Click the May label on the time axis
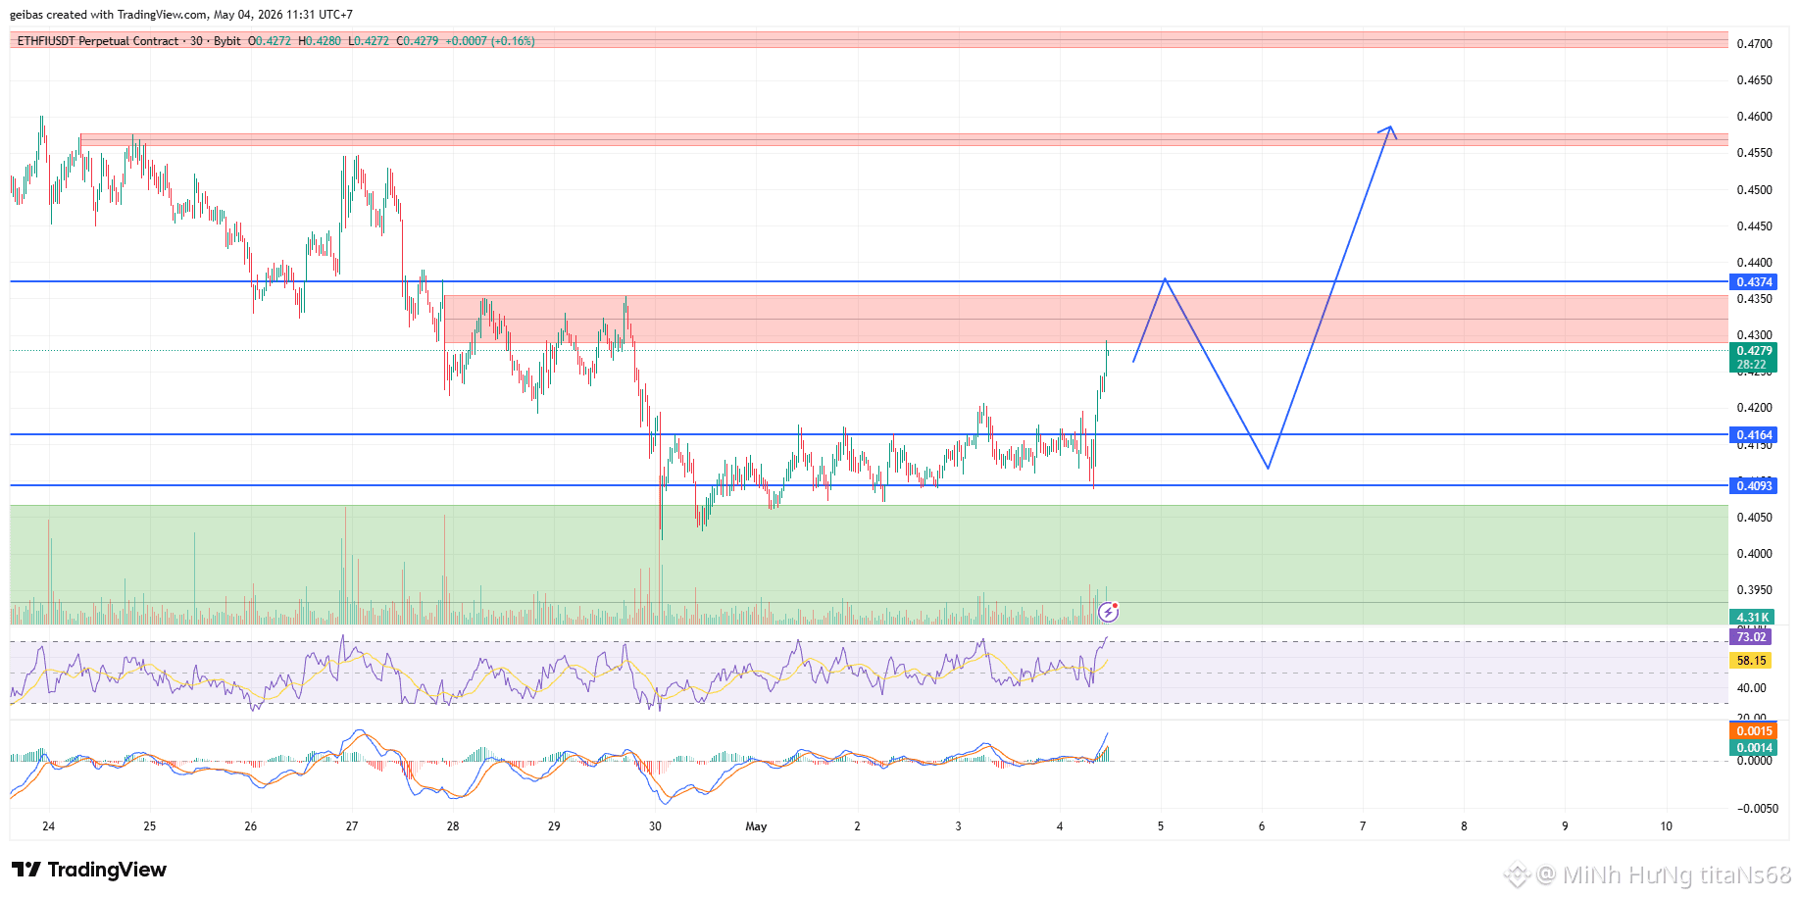 (756, 826)
